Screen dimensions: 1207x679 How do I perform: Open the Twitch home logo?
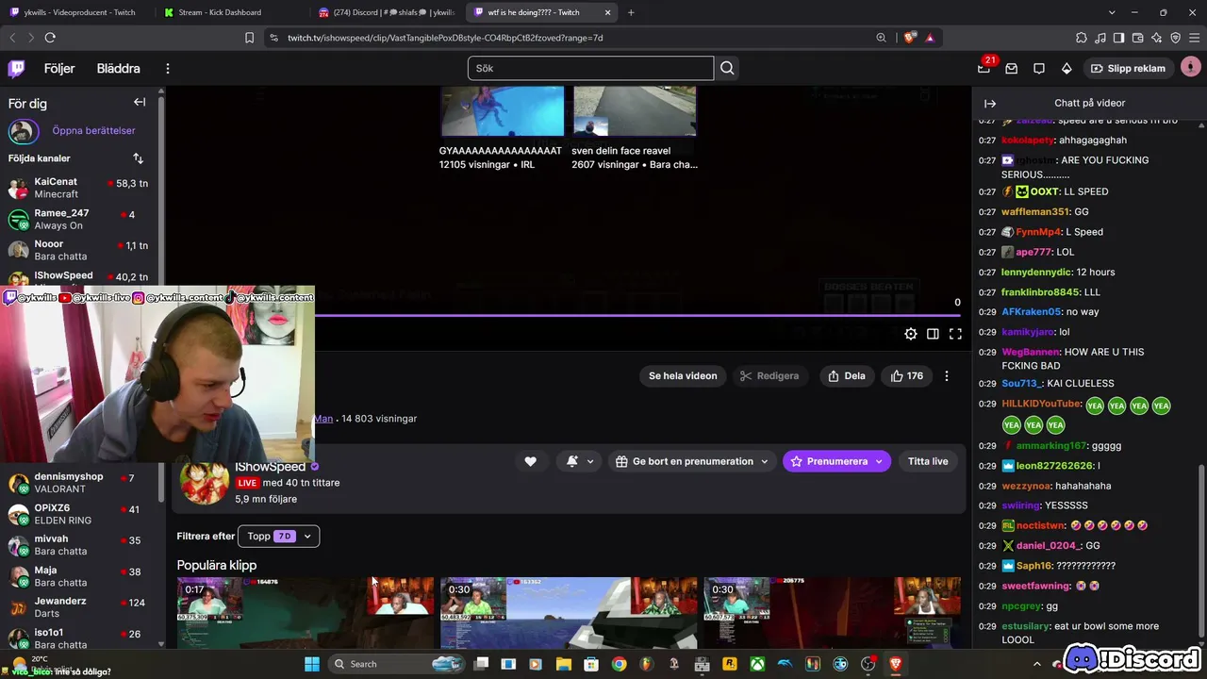pos(17,68)
